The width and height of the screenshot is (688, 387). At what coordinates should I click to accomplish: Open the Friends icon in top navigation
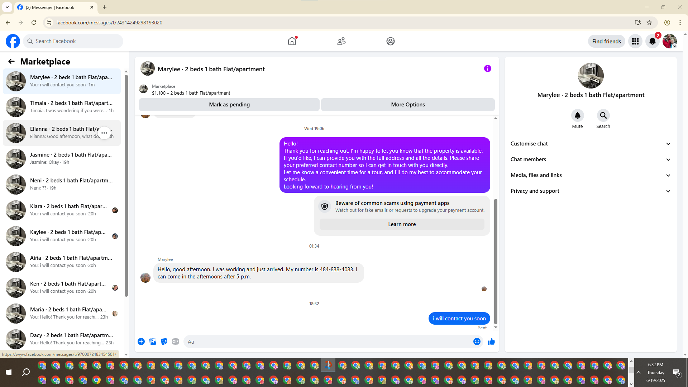[x=341, y=41]
